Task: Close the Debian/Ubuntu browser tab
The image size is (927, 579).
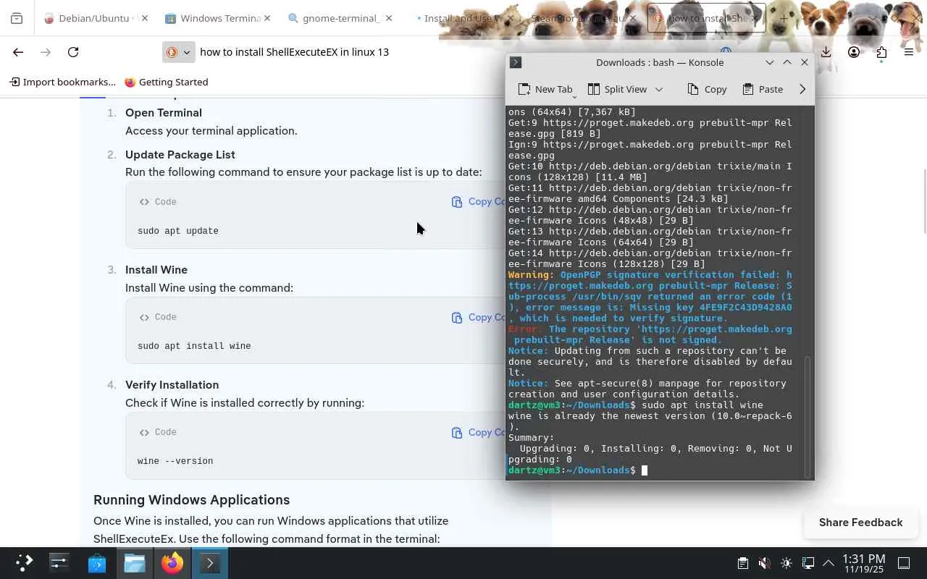Action: [144, 18]
